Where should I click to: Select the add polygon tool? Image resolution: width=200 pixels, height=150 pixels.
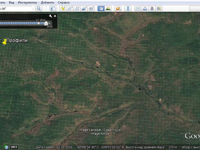[70, 9]
